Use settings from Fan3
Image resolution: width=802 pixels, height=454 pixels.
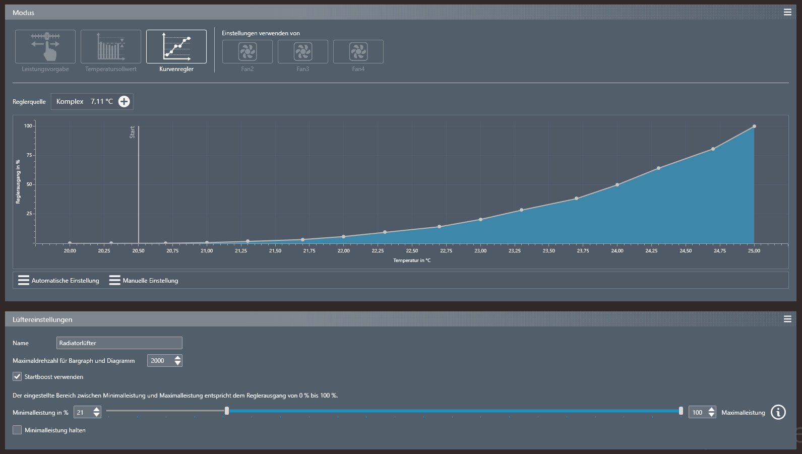click(x=303, y=51)
